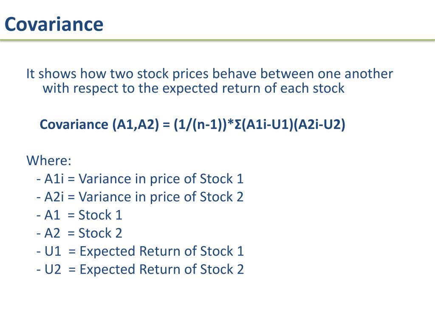Viewport: 435px width, 326px height.
Task: Click the 'A1 = Stock 1' line
Action: (79, 215)
